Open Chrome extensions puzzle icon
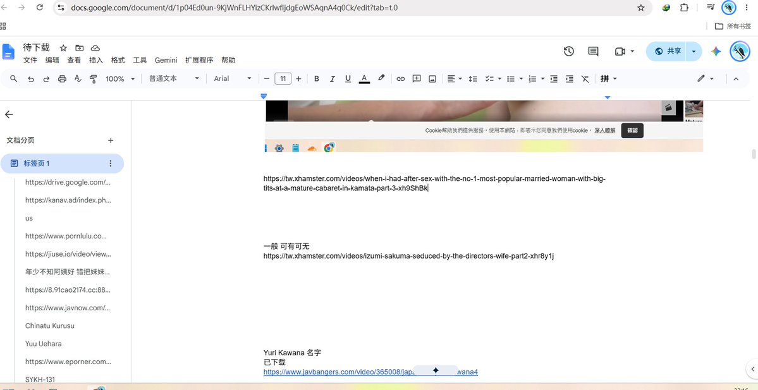The width and height of the screenshot is (758, 390). point(684,8)
